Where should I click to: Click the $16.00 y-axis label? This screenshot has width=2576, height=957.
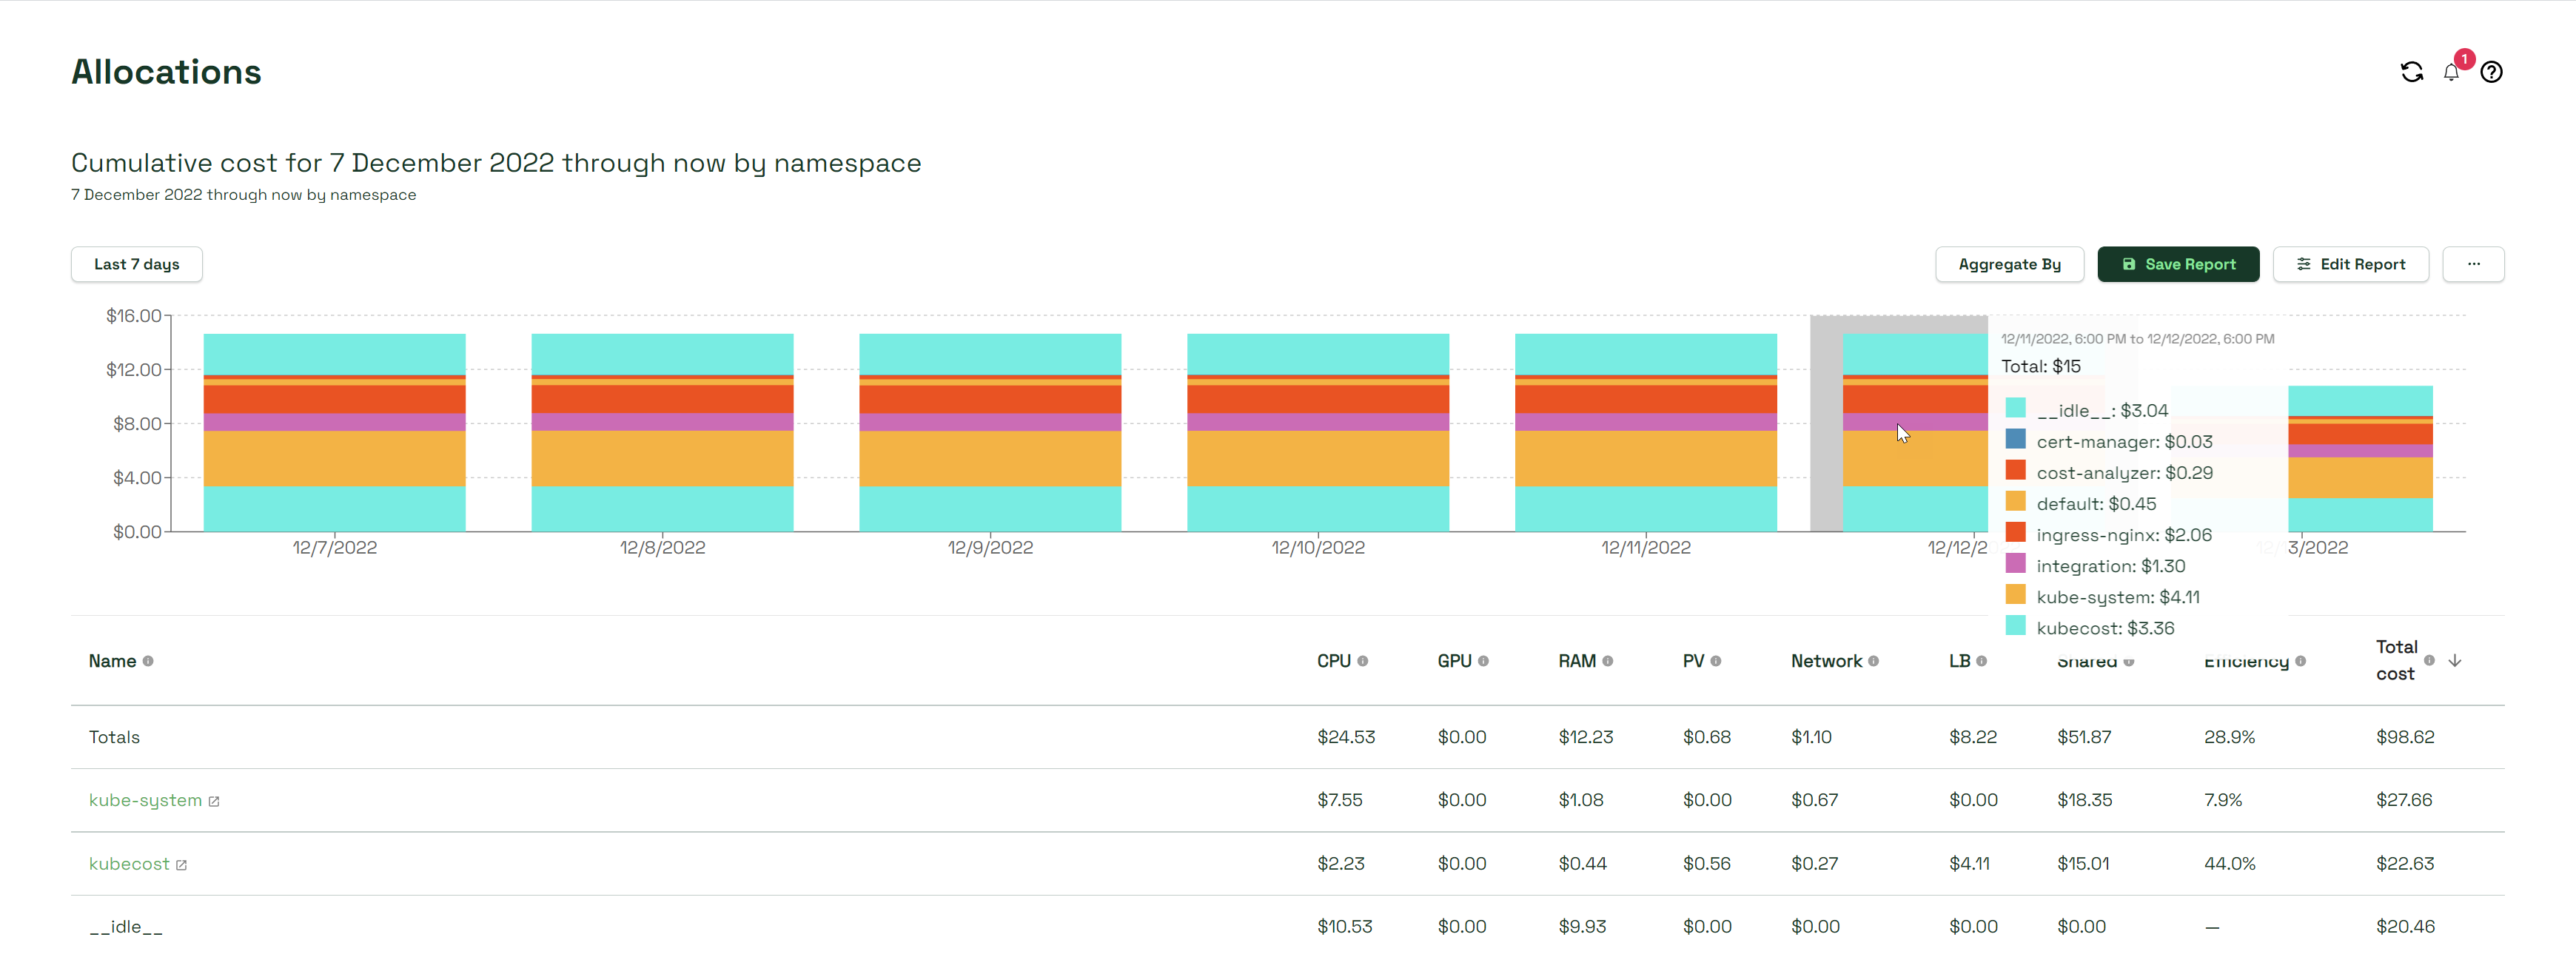pos(134,316)
